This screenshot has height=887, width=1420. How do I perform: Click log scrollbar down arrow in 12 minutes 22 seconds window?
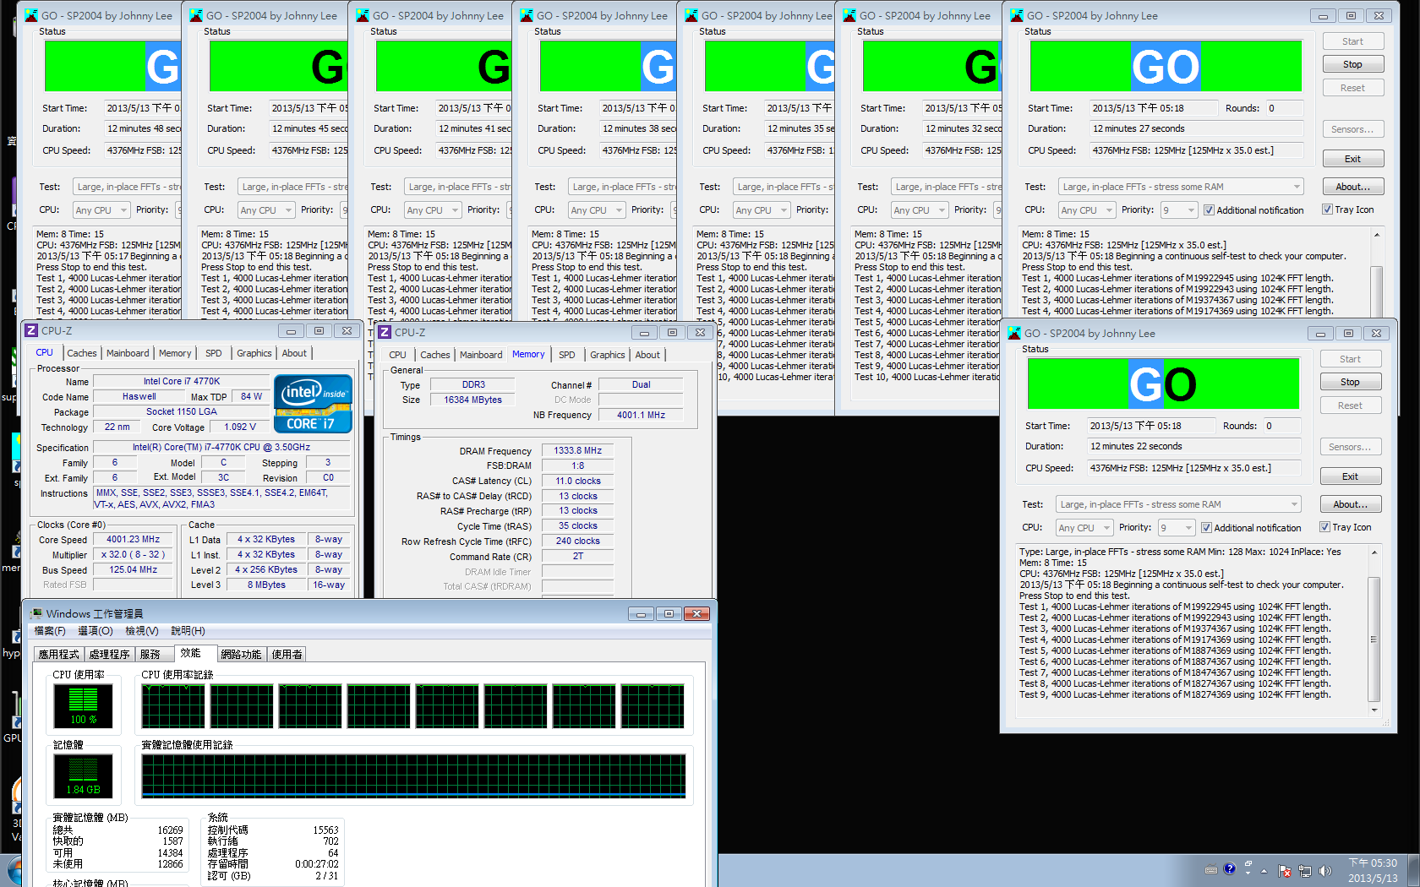[1374, 710]
